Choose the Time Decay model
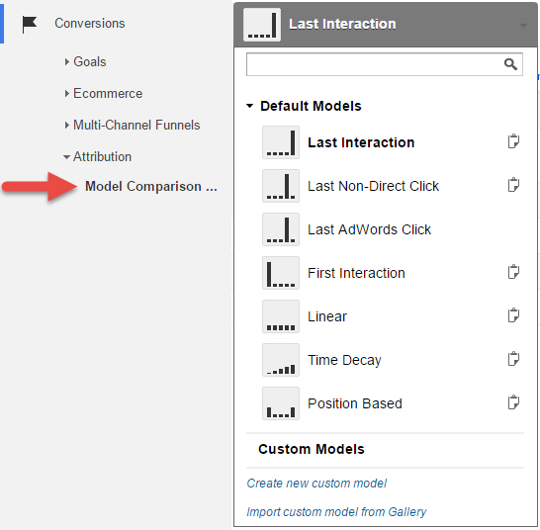Screen dimensions: 540x530 pos(344,360)
